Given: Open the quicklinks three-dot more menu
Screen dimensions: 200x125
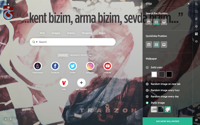Looking at the screenshot, I should click(90, 55).
